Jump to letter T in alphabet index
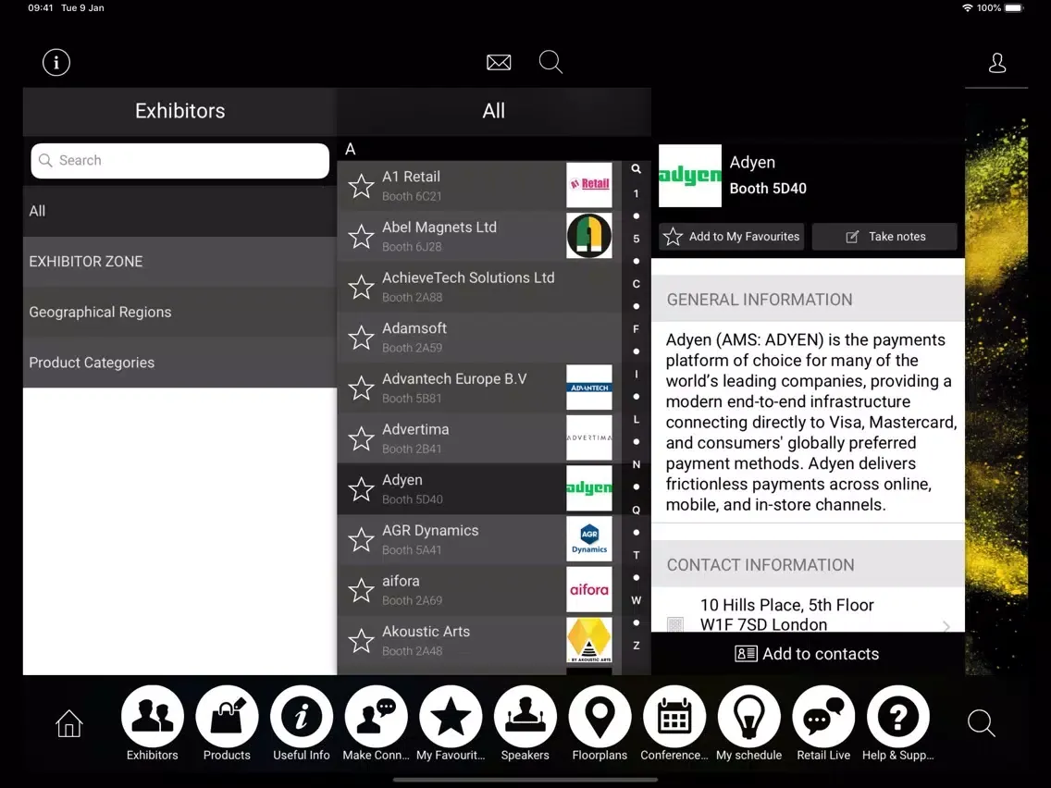The height and width of the screenshot is (788, 1051). (x=637, y=555)
